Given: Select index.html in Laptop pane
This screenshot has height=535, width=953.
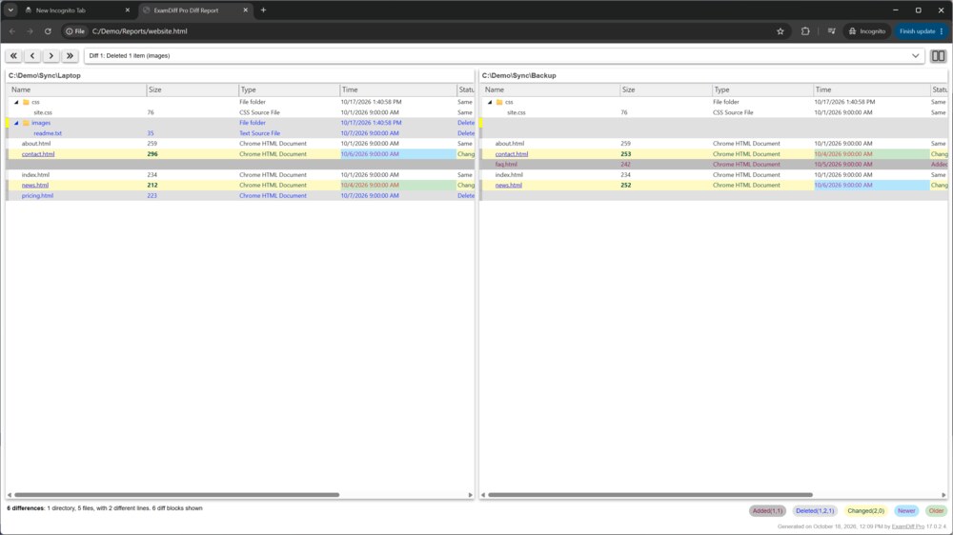Looking at the screenshot, I should (35, 175).
